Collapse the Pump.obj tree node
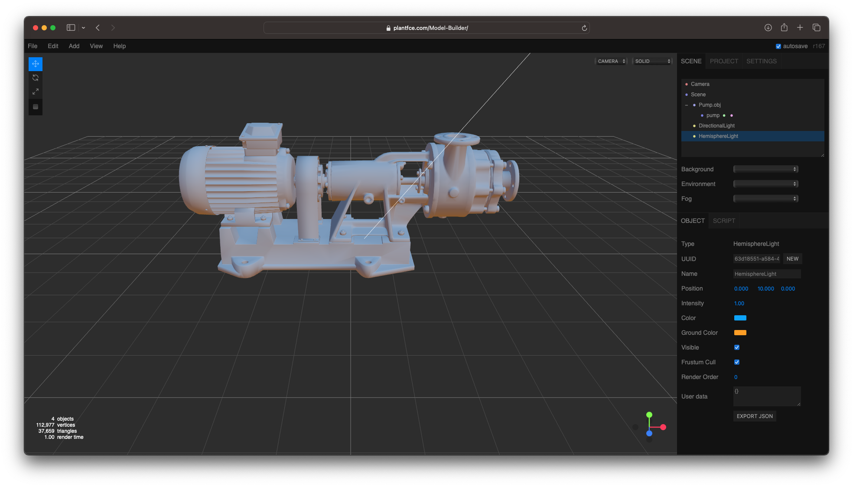 pyautogui.click(x=687, y=105)
